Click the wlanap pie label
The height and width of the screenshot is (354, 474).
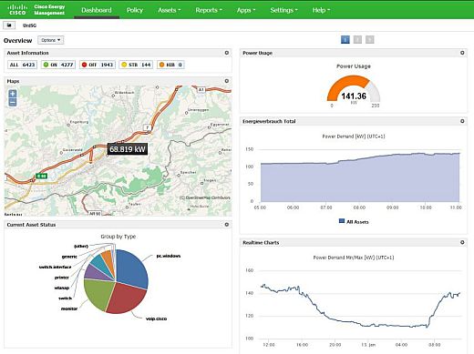62,288
